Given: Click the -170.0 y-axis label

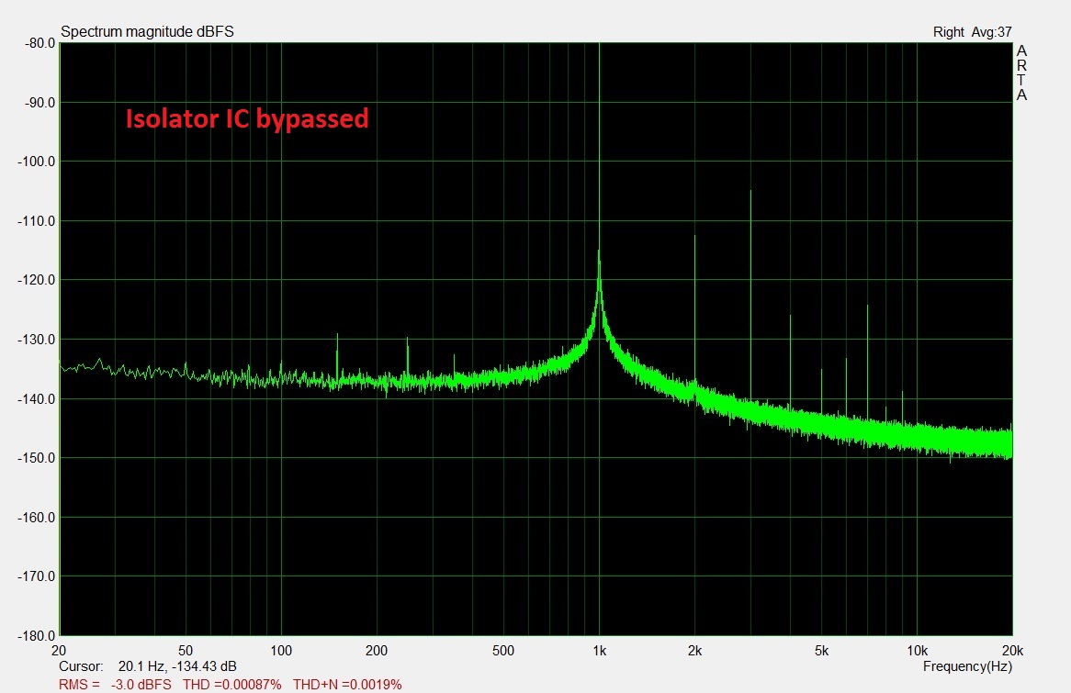Looking at the screenshot, I should coord(37,576).
